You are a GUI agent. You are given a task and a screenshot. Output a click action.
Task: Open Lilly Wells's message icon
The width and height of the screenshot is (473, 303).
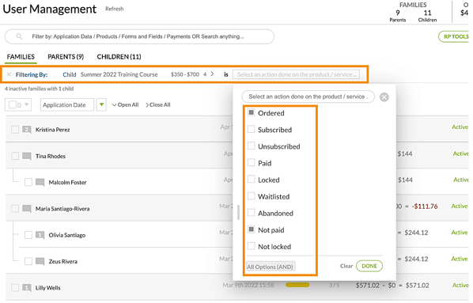(27, 288)
